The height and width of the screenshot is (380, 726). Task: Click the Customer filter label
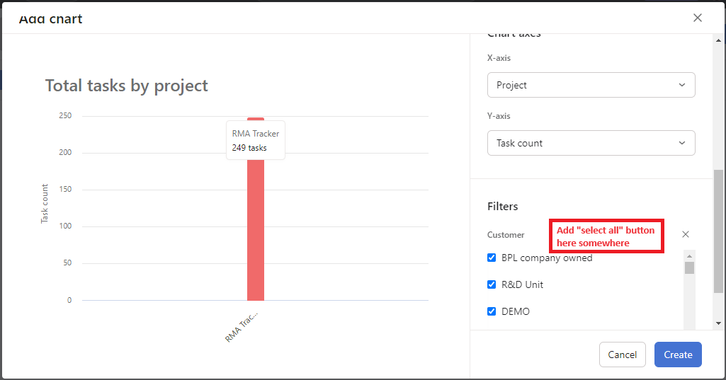coord(506,235)
